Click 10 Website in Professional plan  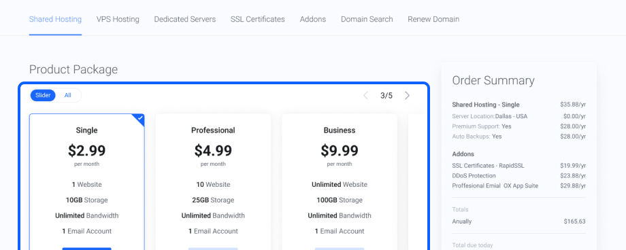click(213, 185)
